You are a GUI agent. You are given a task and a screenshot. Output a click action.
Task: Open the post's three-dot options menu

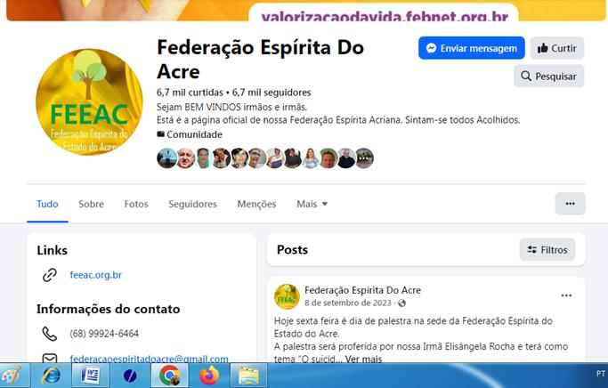tap(566, 295)
